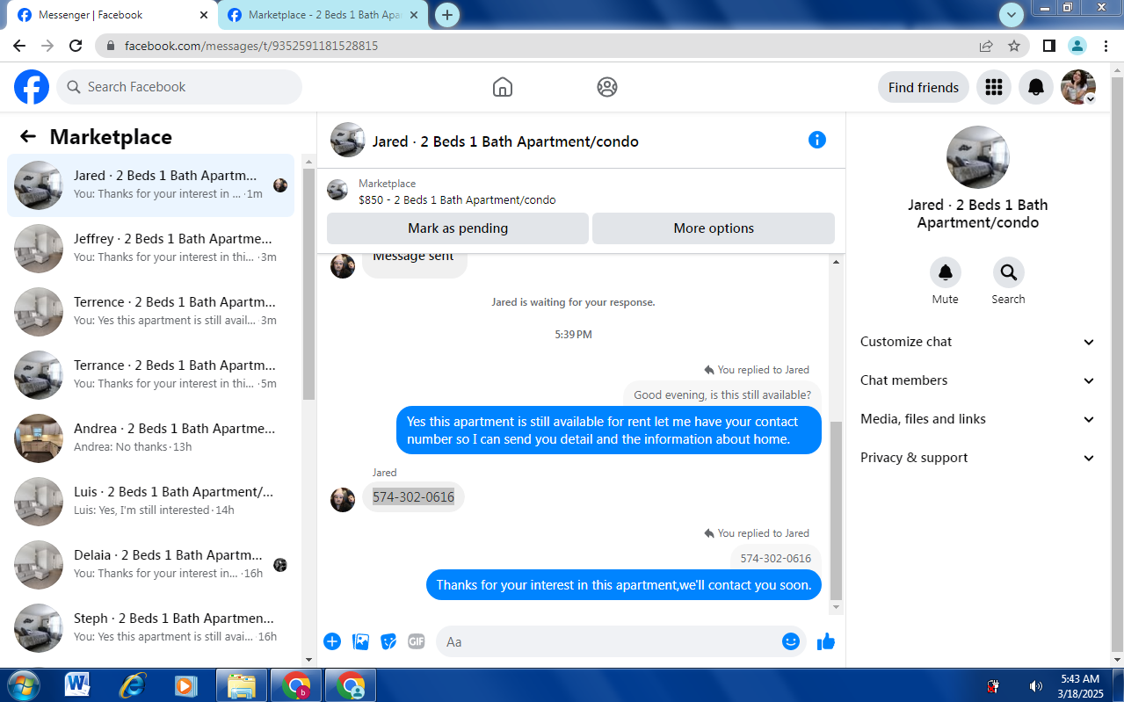1124x702 pixels.
Task: Open the Groups icon in top navigation
Action: coord(607,87)
